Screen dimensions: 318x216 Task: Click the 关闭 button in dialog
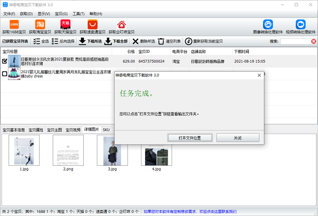pos(238,138)
